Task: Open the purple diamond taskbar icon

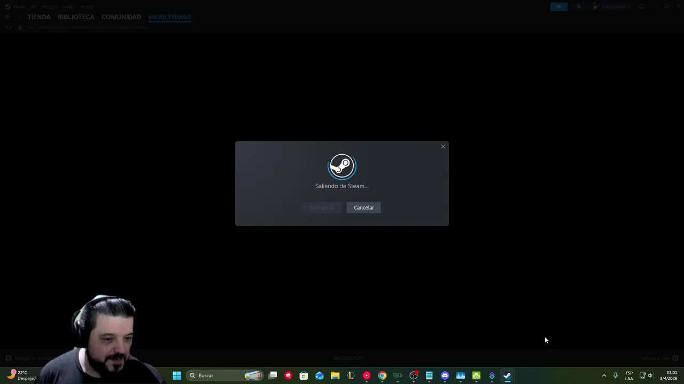Action: tap(492, 375)
